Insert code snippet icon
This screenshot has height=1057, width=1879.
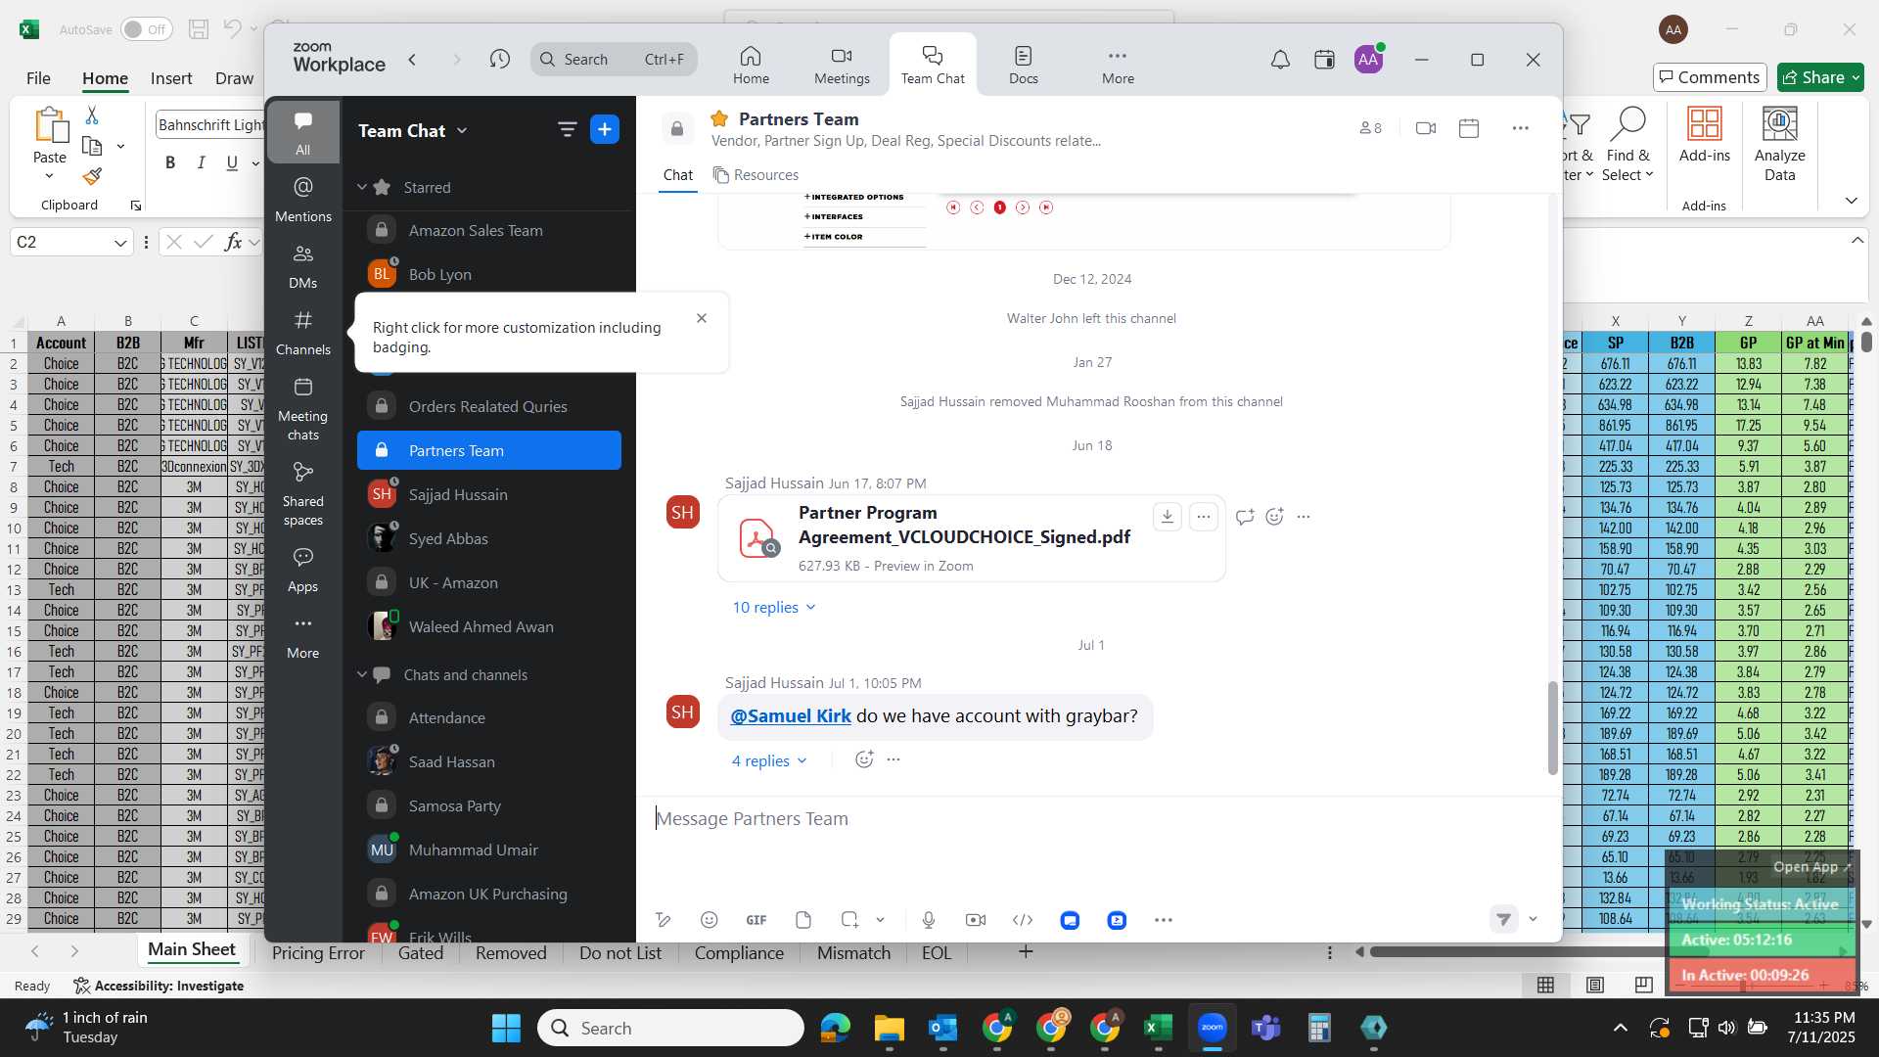1023,920
